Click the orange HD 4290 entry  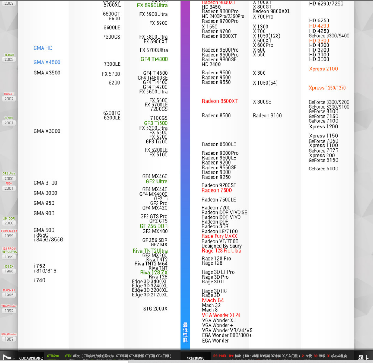[x=319, y=26]
